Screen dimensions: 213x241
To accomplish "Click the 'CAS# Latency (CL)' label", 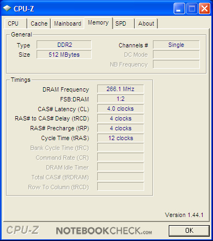I will (x=63, y=109).
